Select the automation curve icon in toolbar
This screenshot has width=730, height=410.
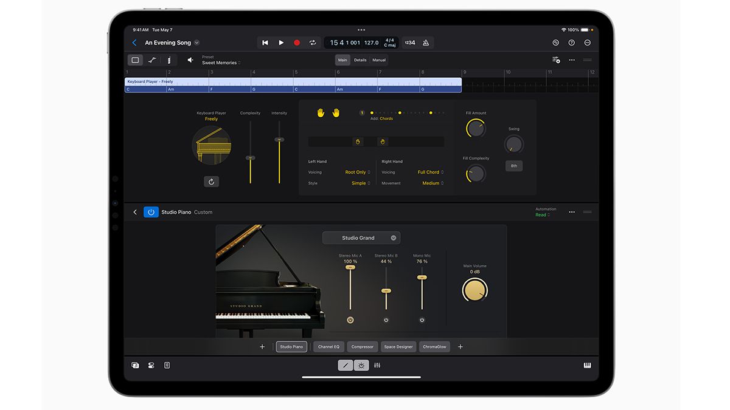(151, 60)
